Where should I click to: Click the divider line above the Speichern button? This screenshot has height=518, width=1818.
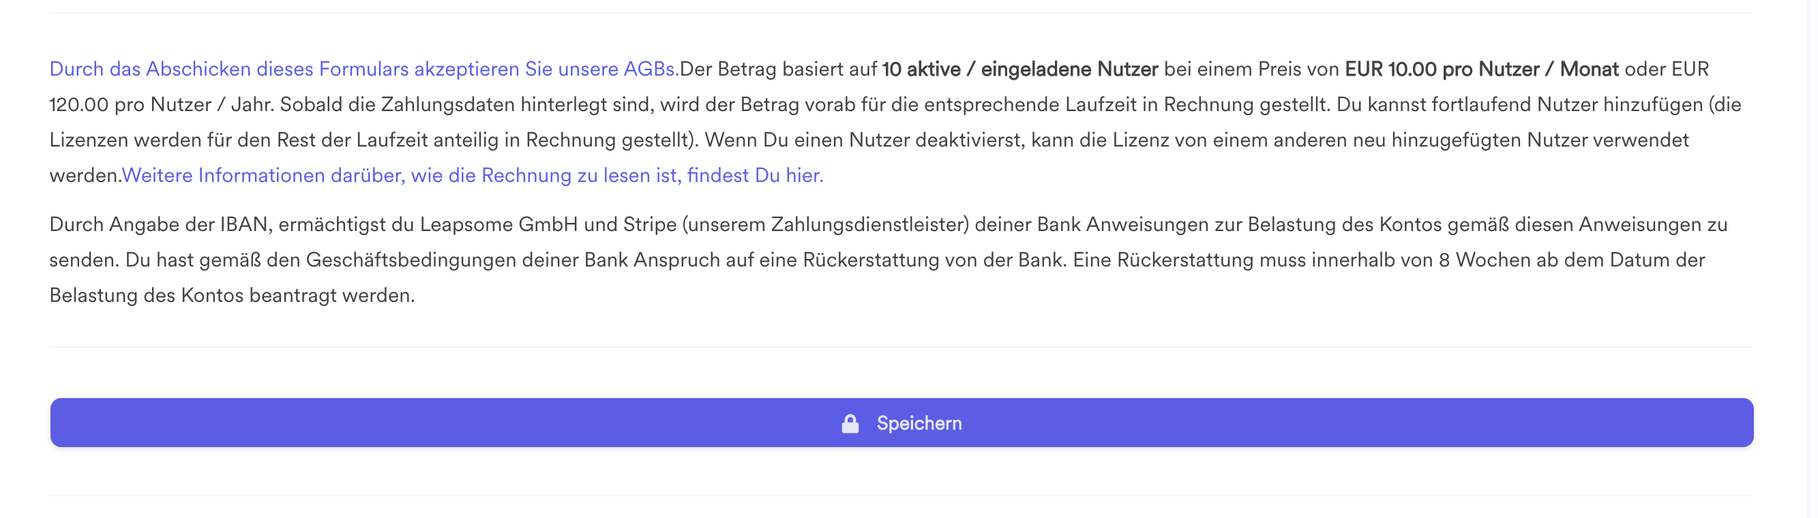tap(901, 346)
